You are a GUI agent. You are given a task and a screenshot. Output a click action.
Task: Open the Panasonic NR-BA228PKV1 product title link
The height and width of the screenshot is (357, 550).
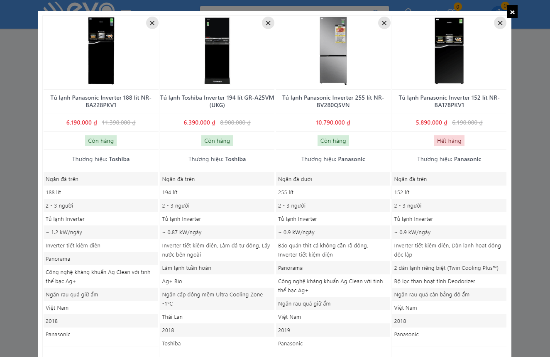point(101,101)
